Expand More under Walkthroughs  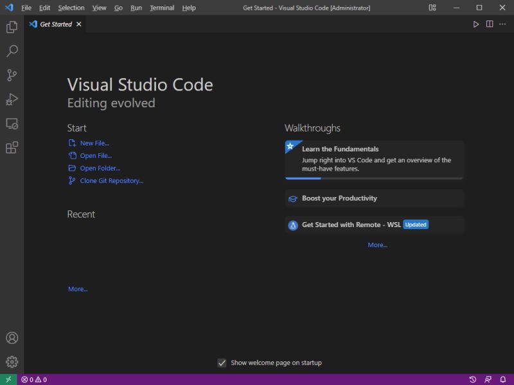[x=377, y=244]
